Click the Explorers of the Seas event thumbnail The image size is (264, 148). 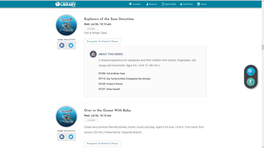(x=67, y=25)
